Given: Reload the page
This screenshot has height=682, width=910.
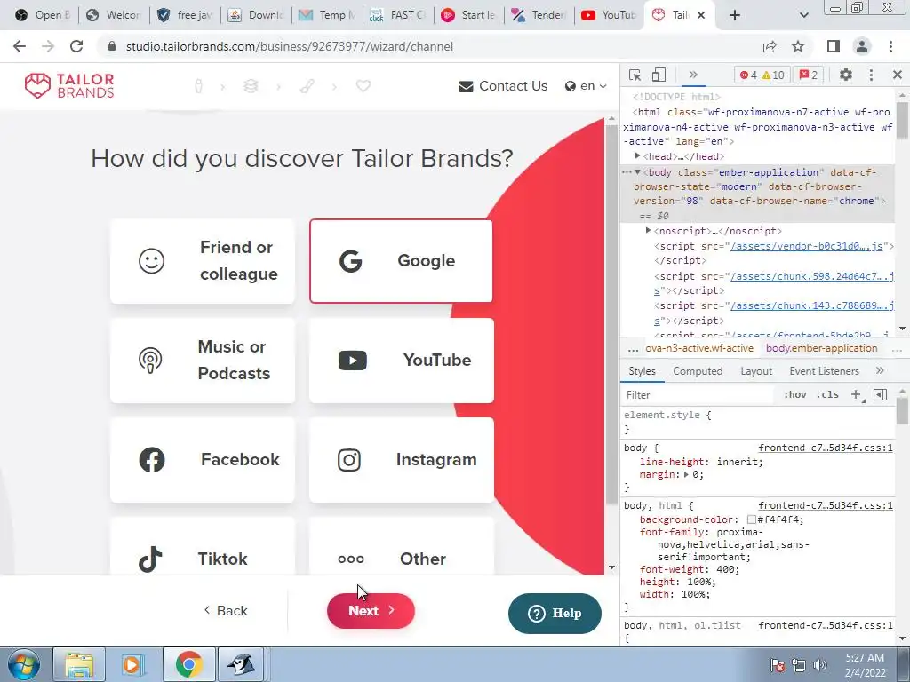Looking at the screenshot, I should [76, 46].
